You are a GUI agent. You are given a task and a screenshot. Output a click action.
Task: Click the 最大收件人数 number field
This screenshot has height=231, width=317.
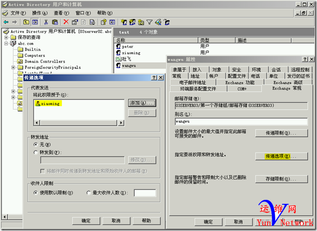(x=145, y=193)
